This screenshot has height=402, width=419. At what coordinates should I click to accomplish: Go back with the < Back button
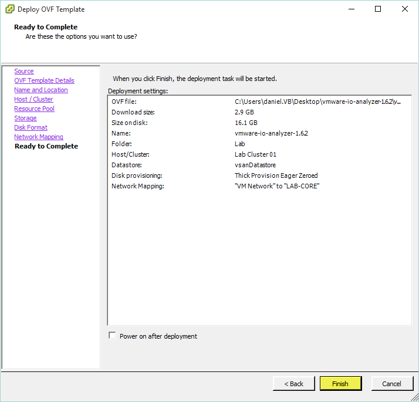point(293,384)
